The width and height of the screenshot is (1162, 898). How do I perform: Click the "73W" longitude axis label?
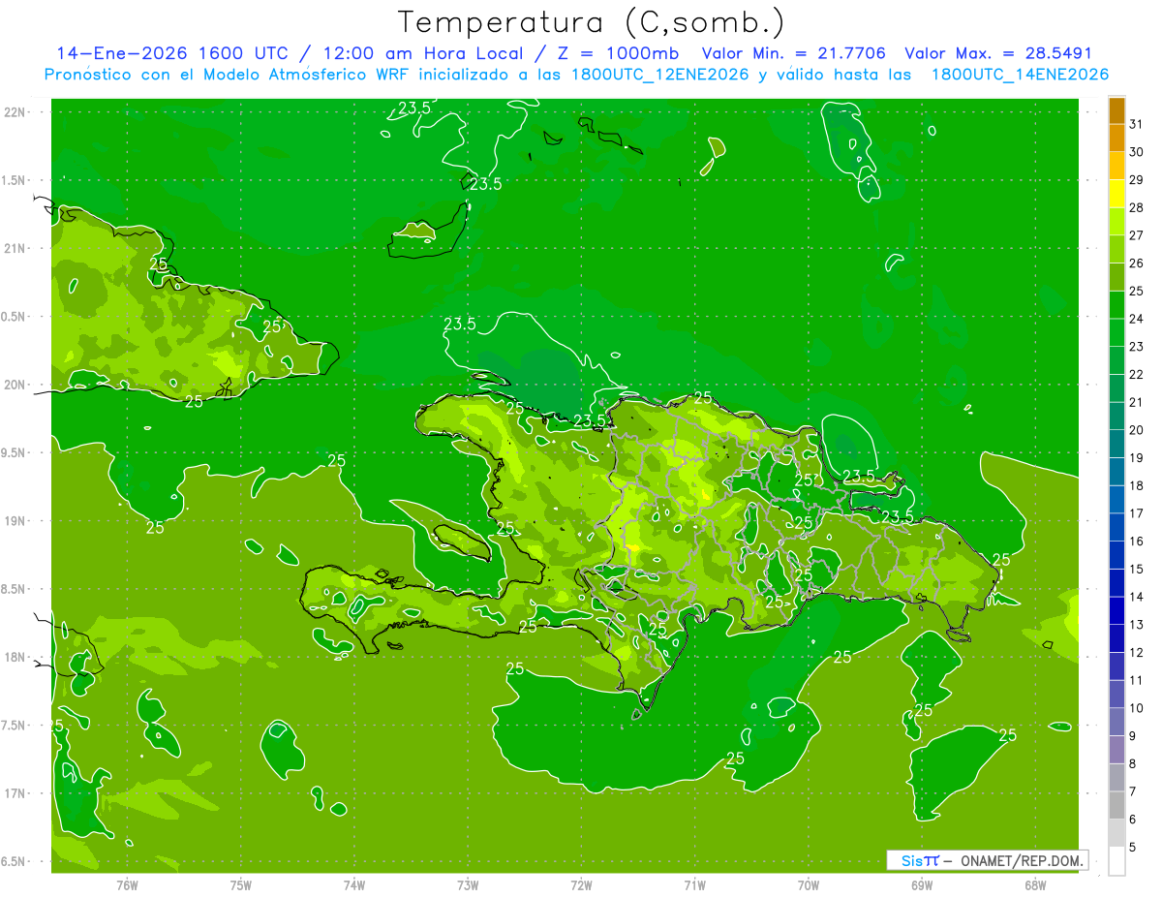(x=468, y=885)
